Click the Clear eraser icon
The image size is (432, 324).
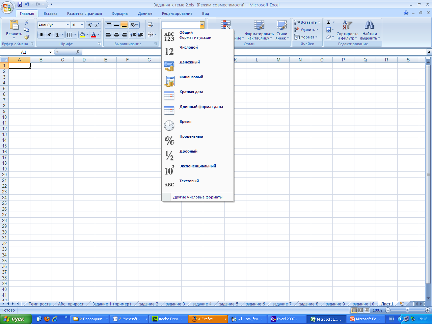(328, 37)
